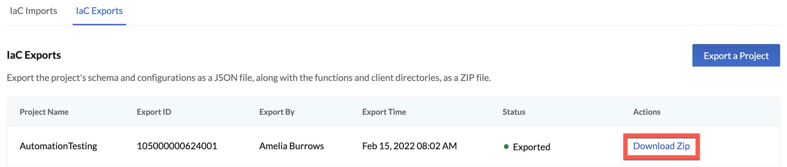Click the green Exported status dot
This screenshot has height=167, width=787.
(506, 147)
